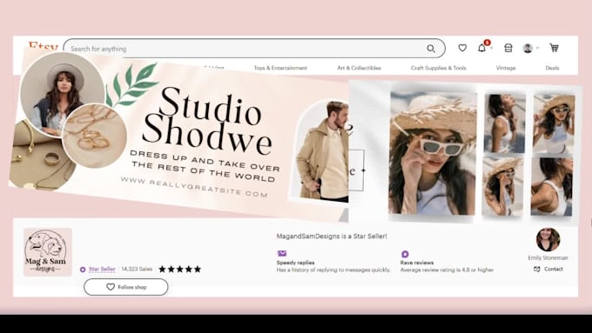
Task: Click the www.reallygreatsite.com text
Action: tap(194, 187)
